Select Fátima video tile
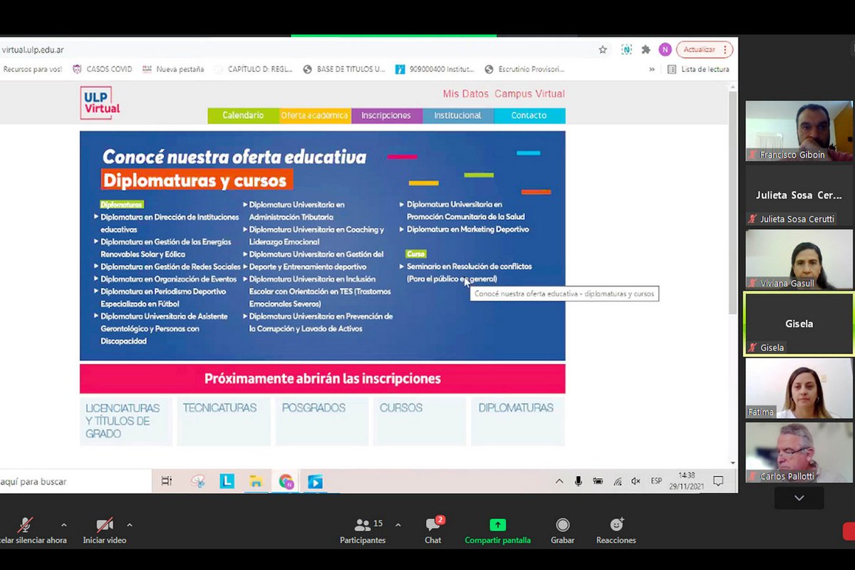The width and height of the screenshot is (855, 570). pos(799,388)
